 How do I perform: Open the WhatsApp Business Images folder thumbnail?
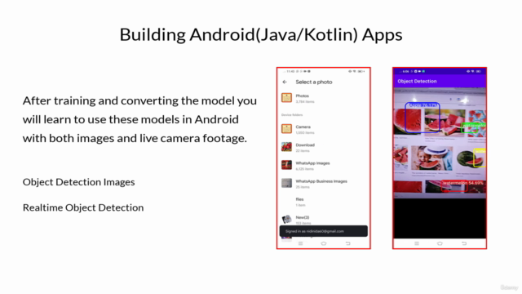[x=286, y=183]
